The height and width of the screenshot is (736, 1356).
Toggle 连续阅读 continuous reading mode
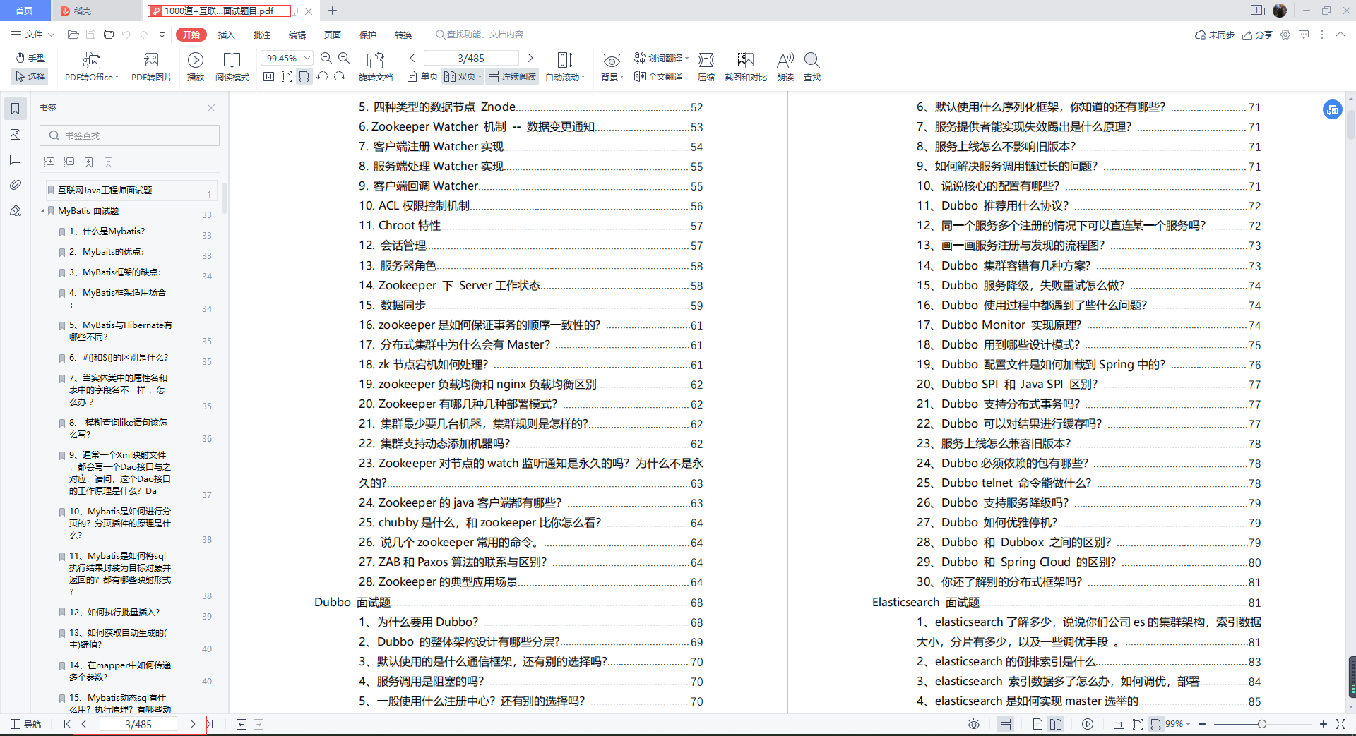511,76
